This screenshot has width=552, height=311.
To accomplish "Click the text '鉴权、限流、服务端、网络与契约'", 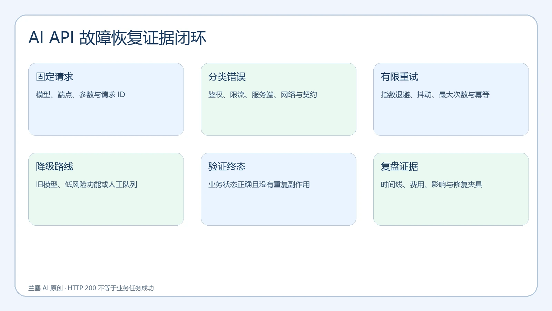I will [263, 95].
